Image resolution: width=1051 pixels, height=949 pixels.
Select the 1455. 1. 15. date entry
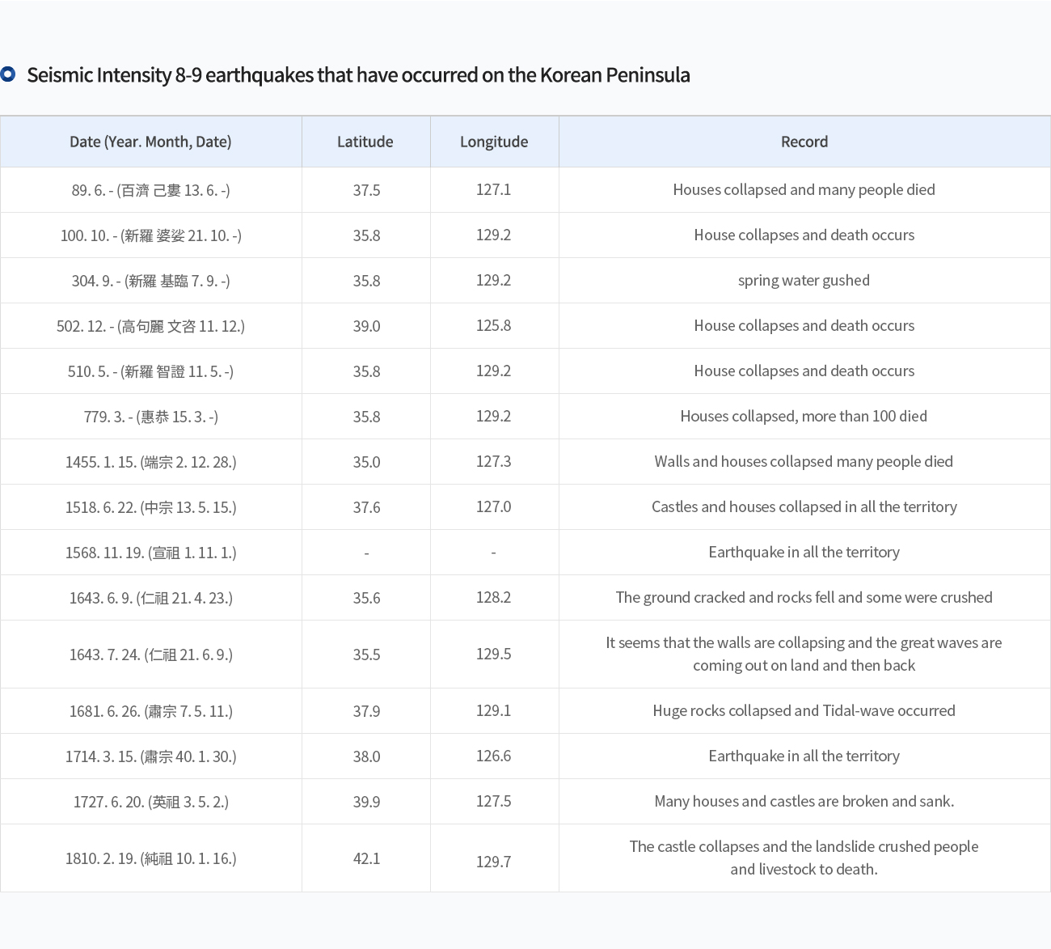tap(150, 462)
